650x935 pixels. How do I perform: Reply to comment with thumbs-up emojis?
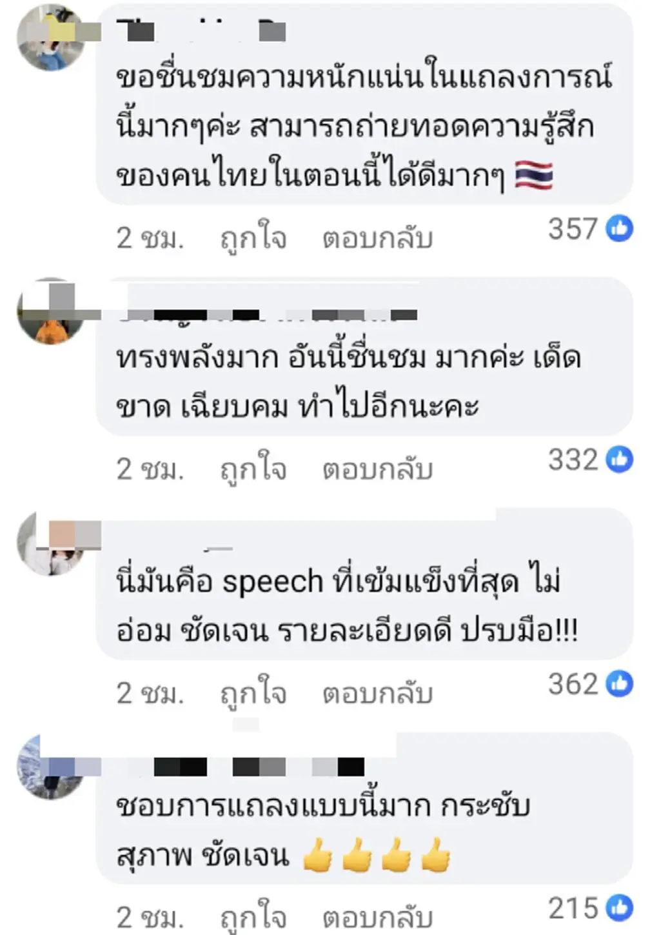pos(377,917)
